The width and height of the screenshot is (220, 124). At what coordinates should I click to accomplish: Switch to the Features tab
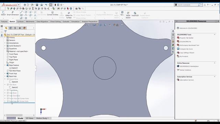4,21
